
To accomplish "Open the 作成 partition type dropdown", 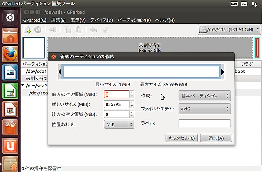I will tap(204, 96).
